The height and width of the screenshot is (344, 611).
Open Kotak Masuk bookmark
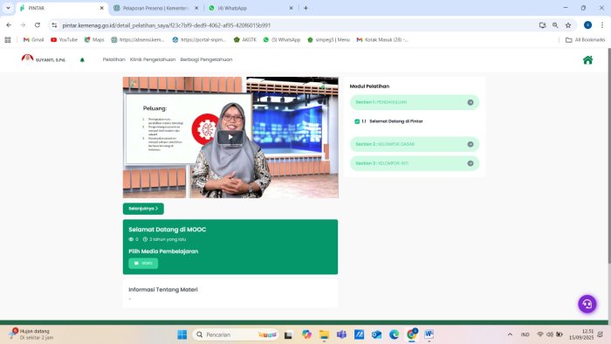point(382,40)
